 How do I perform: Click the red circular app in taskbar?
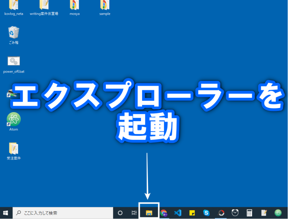coord(221,213)
